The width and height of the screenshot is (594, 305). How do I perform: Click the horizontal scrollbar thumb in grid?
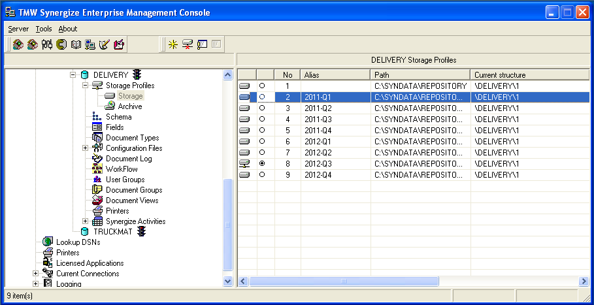[342, 281]
